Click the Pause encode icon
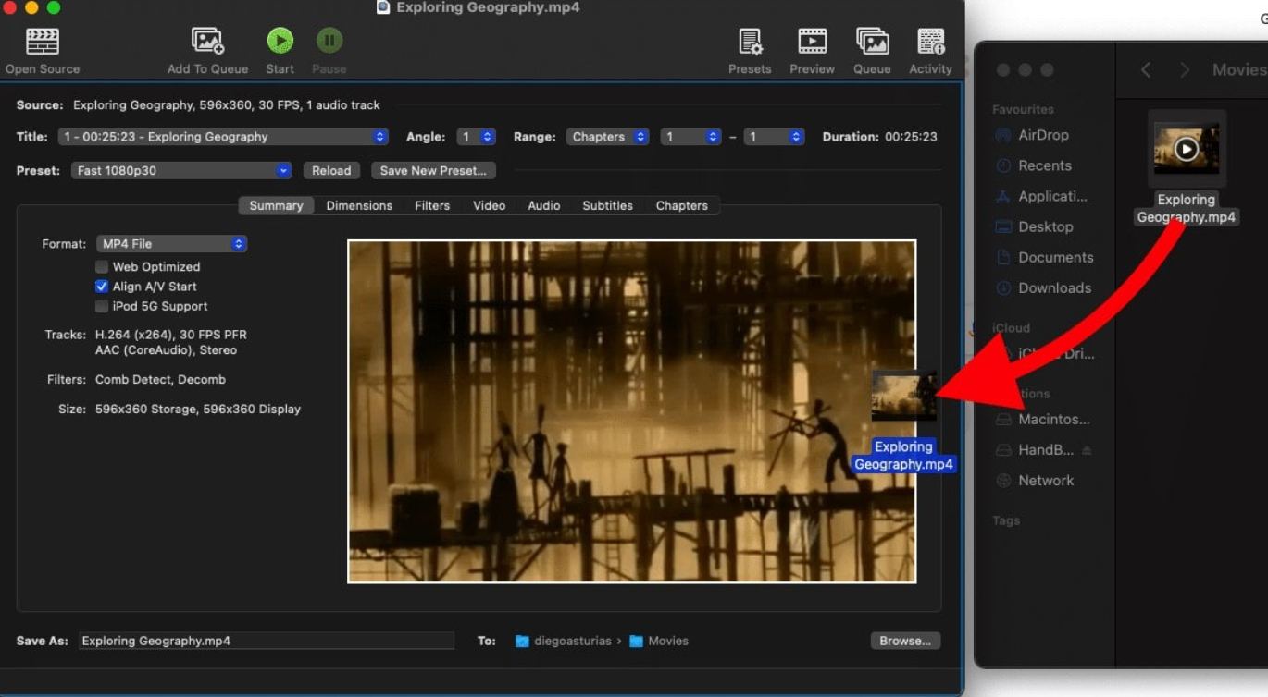1268x697 pixels. (x=329, y=41)
